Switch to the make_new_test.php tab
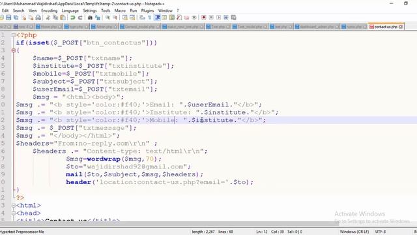Viewport: 417px width, 235px height. pos(183,27)
